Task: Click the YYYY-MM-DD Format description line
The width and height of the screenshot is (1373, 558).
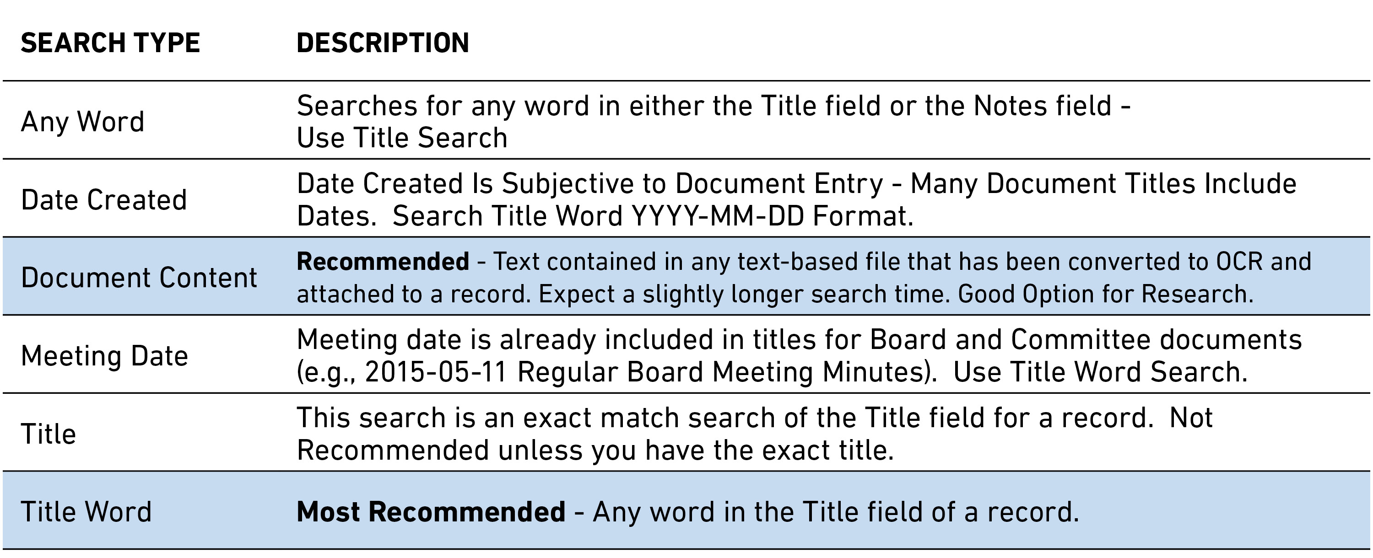Action: (605, 216)
